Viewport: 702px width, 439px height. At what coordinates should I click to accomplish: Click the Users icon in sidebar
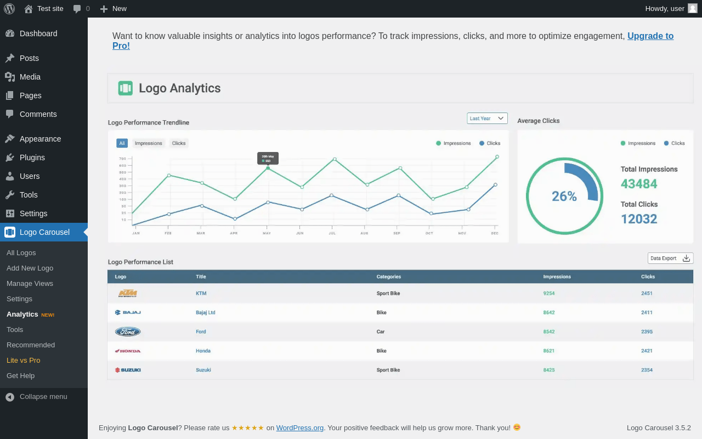(x=10, y=176)
